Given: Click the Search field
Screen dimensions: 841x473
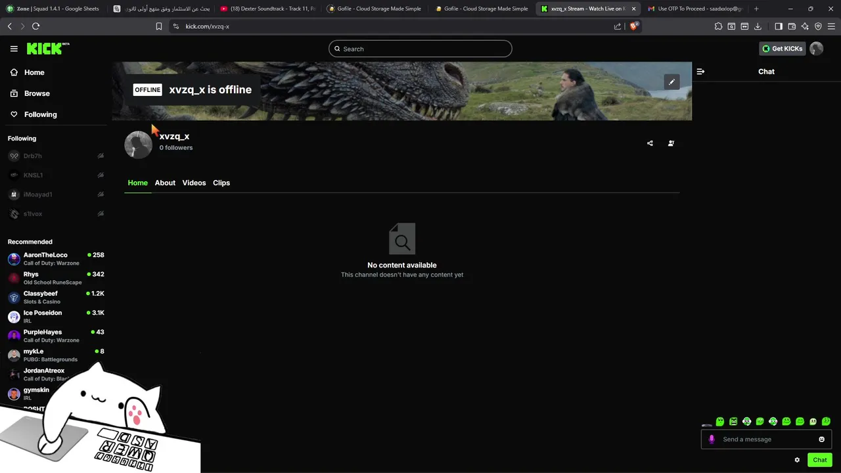Looking at the screenshot, I should (x=420, y=49).
